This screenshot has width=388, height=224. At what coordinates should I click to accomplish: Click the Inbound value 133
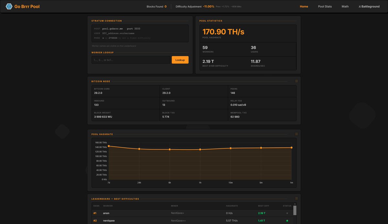point(96,105)
